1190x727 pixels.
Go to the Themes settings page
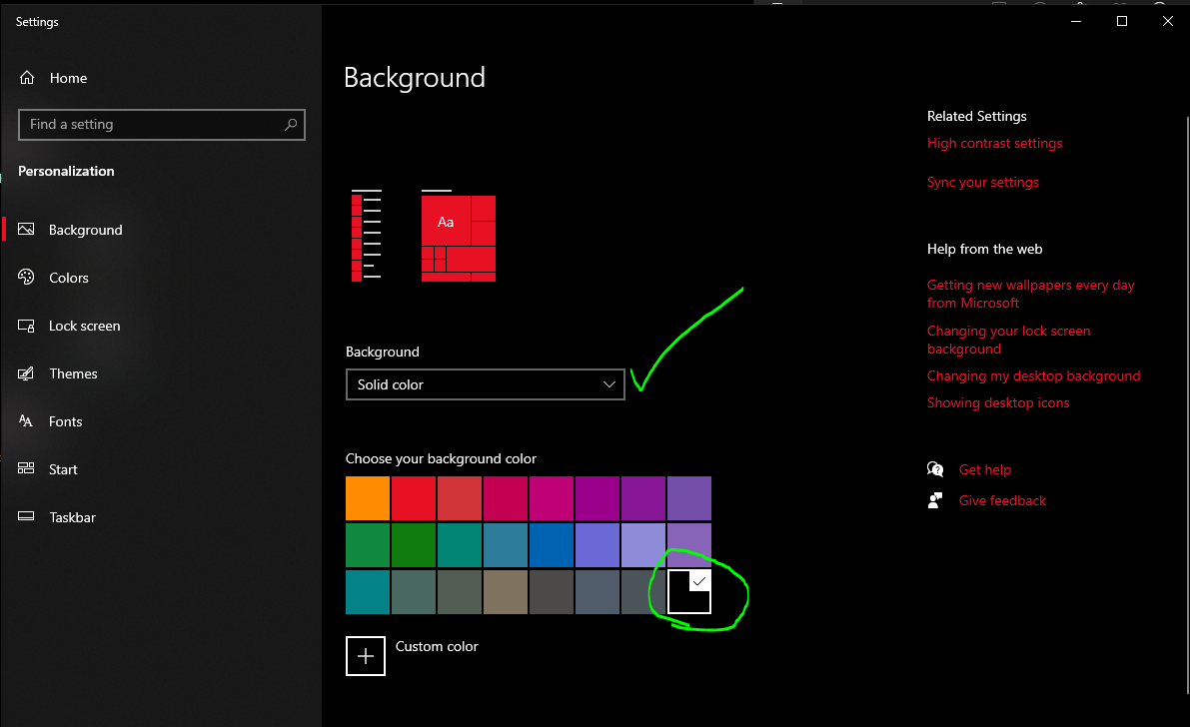tap(73, 373)
